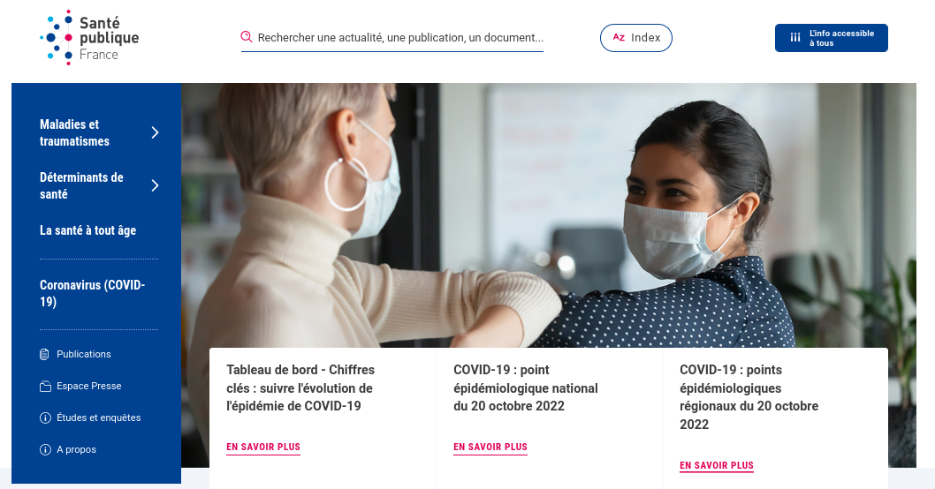Open En savoir plus for Tableau de bord
The image size is (935, 489).
(x=263, y=448)
